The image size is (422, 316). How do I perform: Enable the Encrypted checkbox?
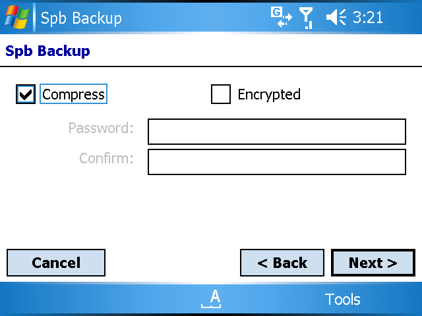221,94
